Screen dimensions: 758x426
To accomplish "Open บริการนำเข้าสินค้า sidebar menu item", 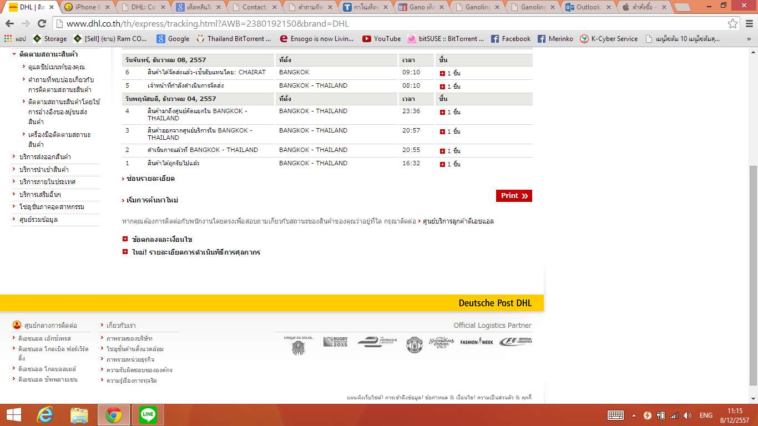I will pyautogui.click(x=44, y=169).
